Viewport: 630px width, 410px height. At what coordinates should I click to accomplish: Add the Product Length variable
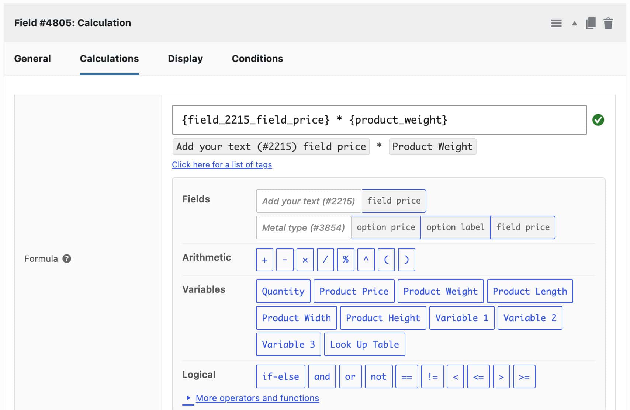[530, 291]
